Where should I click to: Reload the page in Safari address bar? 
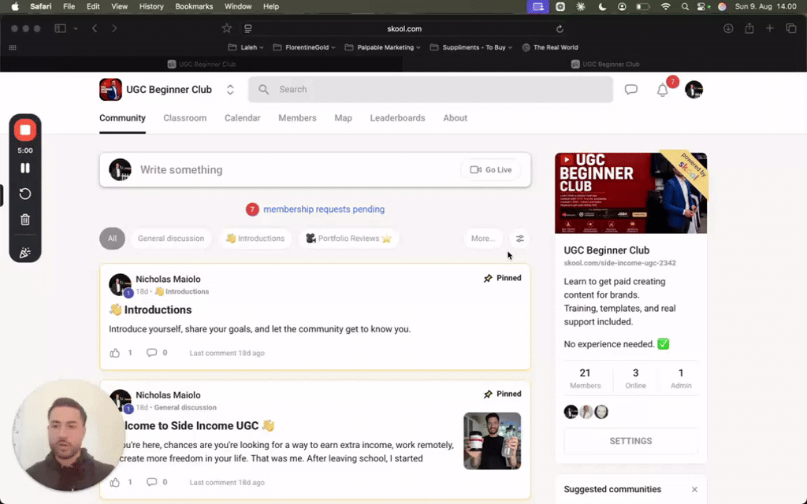click(x=560, y=29)
